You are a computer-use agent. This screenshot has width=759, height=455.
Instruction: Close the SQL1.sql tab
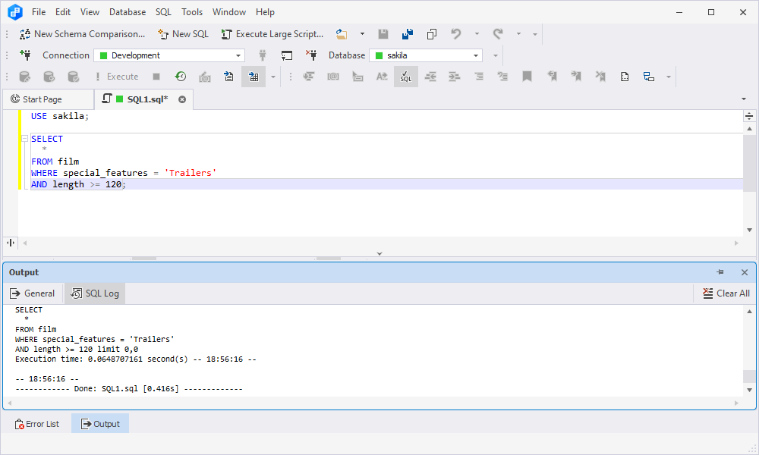pyautogui.click(x=182, y=99)
